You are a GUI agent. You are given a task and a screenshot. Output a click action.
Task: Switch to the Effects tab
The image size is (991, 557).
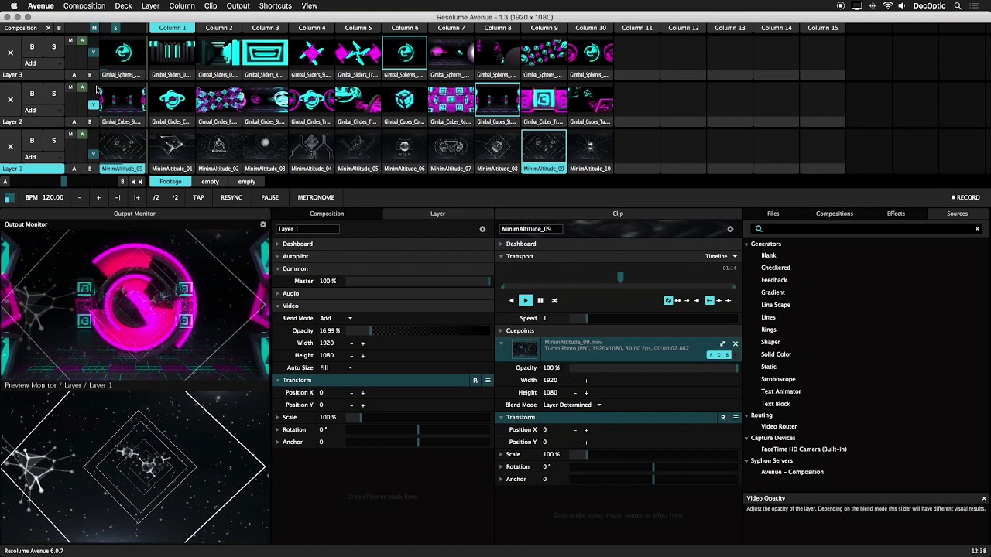[x=896, y=214]
